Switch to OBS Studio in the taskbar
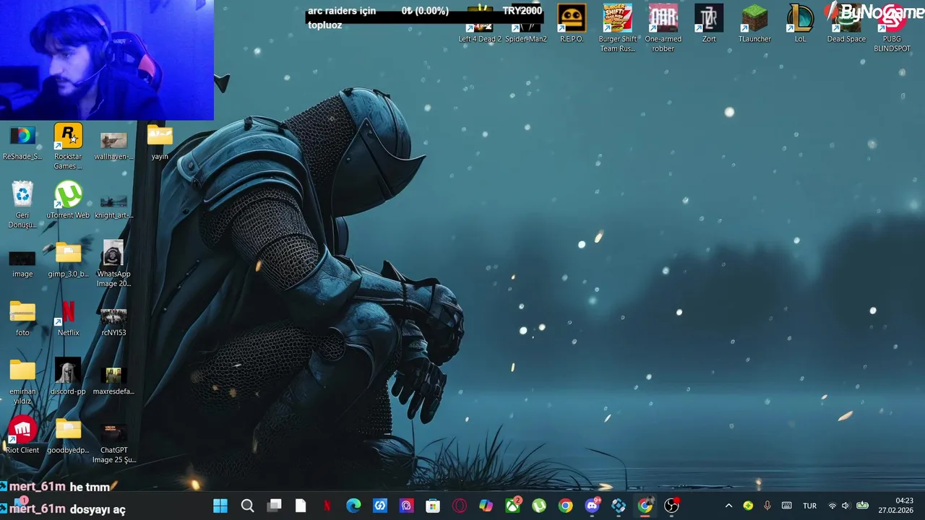Viewport: 925px width, 520px height. pyautogui.click(x=671, y=506)
